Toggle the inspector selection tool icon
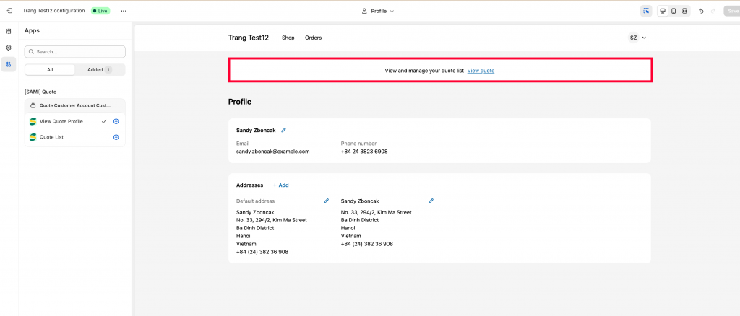740x316 pixels. coord(646,11)
